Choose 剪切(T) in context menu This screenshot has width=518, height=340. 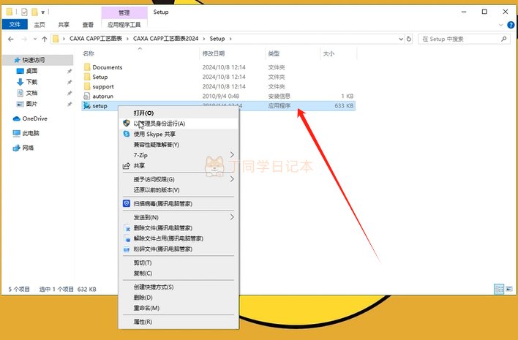click(x=179, y=262)
